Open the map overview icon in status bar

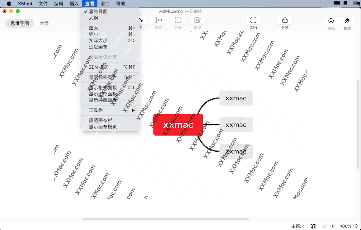(313, 226)
